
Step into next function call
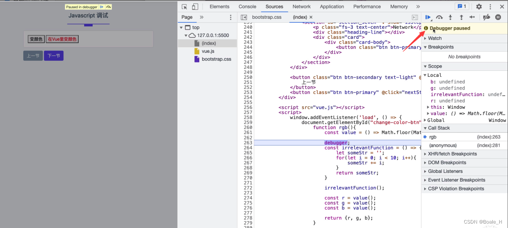click(x=450, y=17)
